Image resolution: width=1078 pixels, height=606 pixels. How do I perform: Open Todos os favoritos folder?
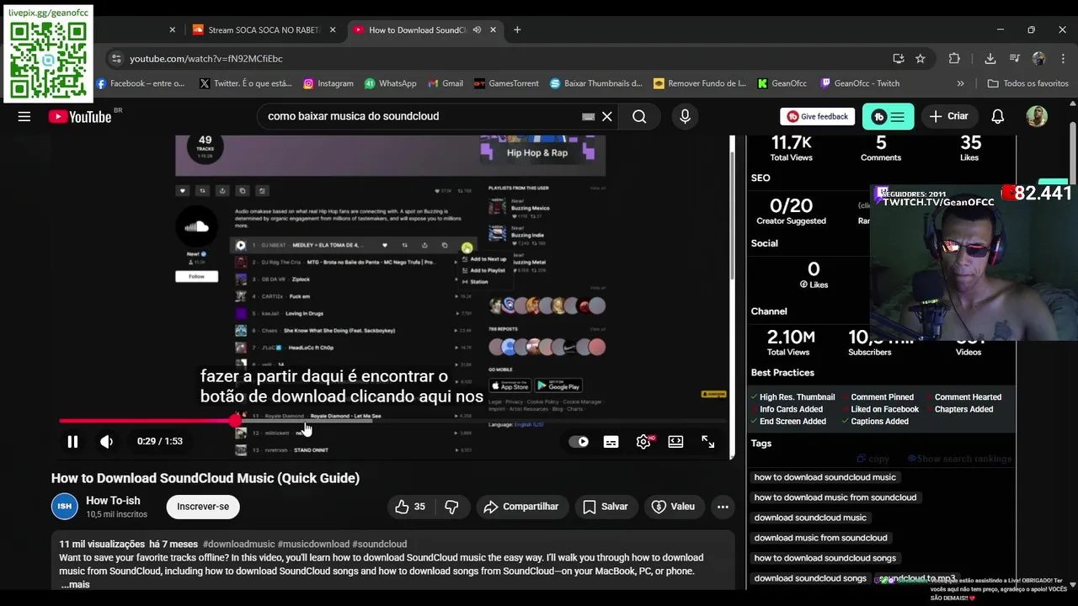(1027, 83)
